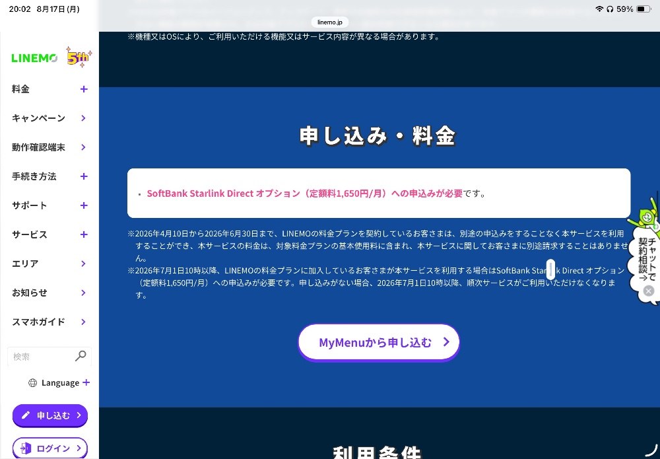Open the LINEMO logo home link
Image resolution: width=660 pixels, height=459 pixels.
(34, 58)
